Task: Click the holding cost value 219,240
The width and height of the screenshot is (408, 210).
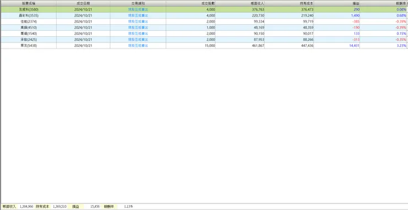Action: [x=308, y=15]
